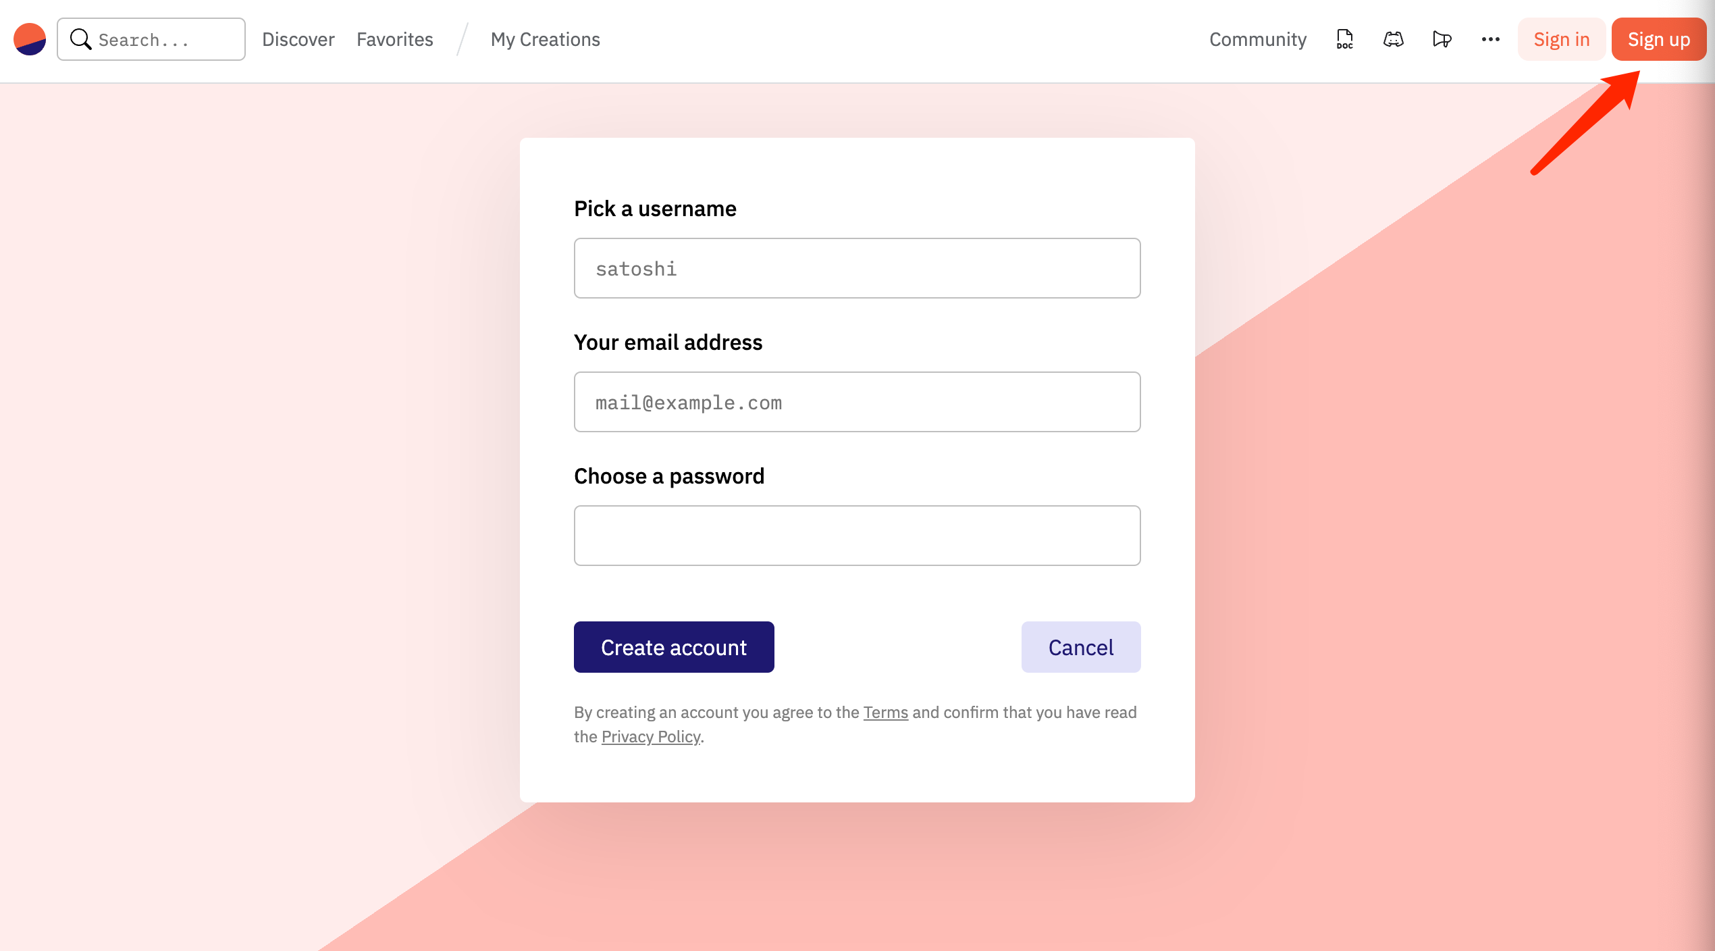Image resolution: width=1715 pixels, height=951 pixels.
Task: Read the Privacy Policy link
Action: point(650,737)
